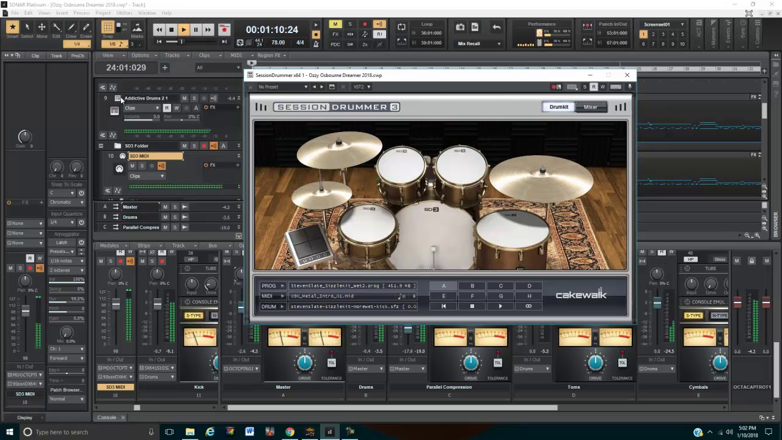Viewport: 782px width, 440px height.
Task: Open the PROG menu button
Action: point(272,286)
